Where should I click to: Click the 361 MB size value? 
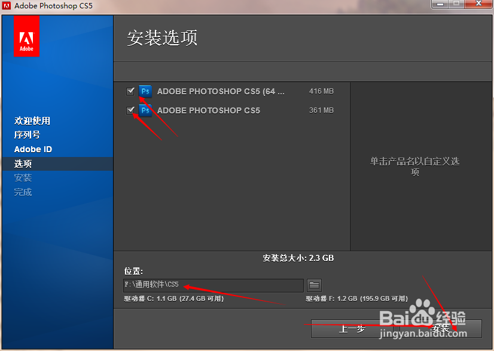pos(321,110)
